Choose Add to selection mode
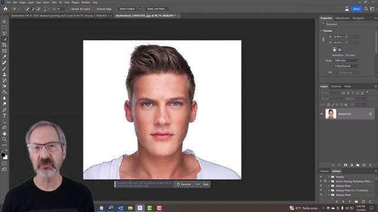Image resolution: width=378 pixels, height=212 pixels. [33, 9]
